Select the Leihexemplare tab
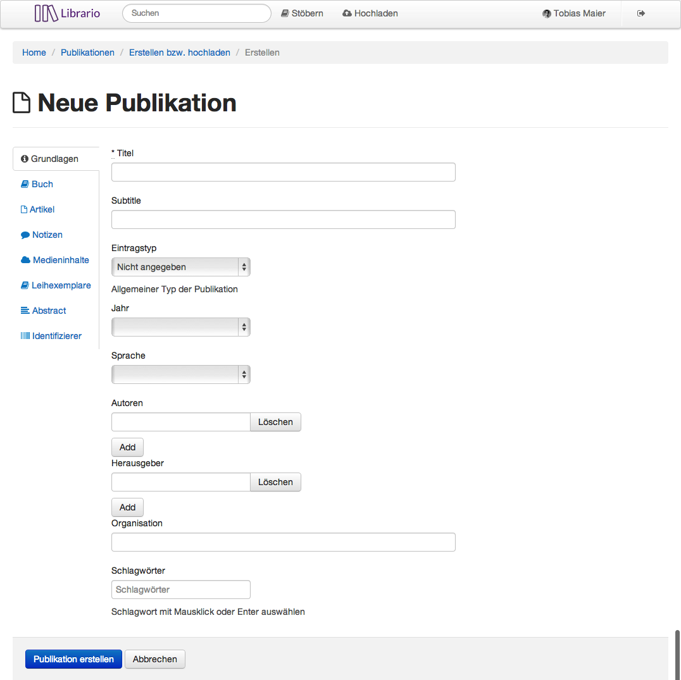The image size is (681, 680). coord(61,285)
